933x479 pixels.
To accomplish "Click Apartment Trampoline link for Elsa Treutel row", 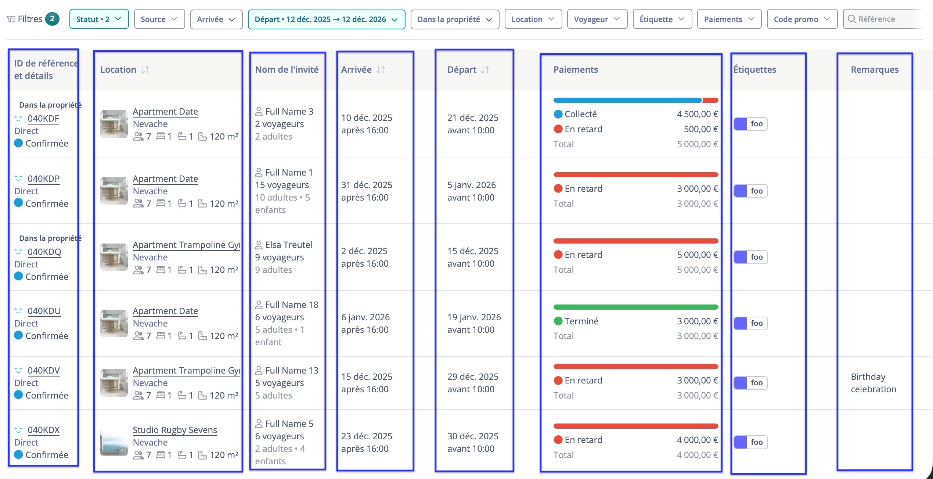I will [x=186, y=245].
